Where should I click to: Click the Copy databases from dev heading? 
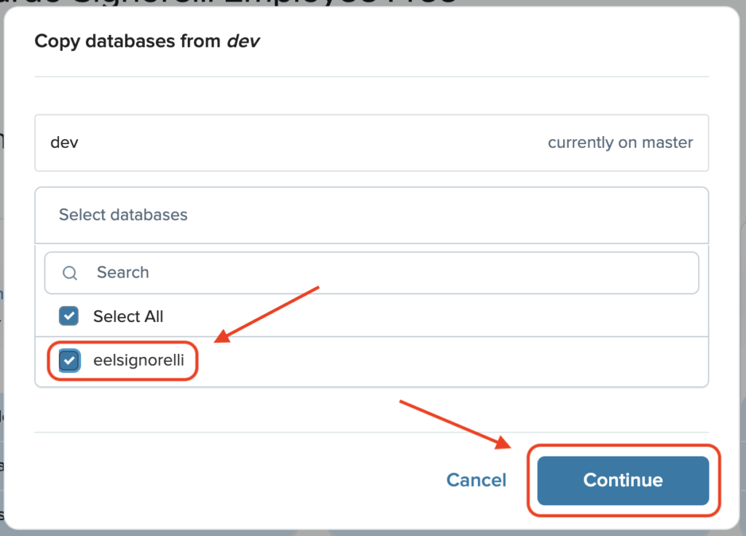pyautogui.click(x=147, y=42)
